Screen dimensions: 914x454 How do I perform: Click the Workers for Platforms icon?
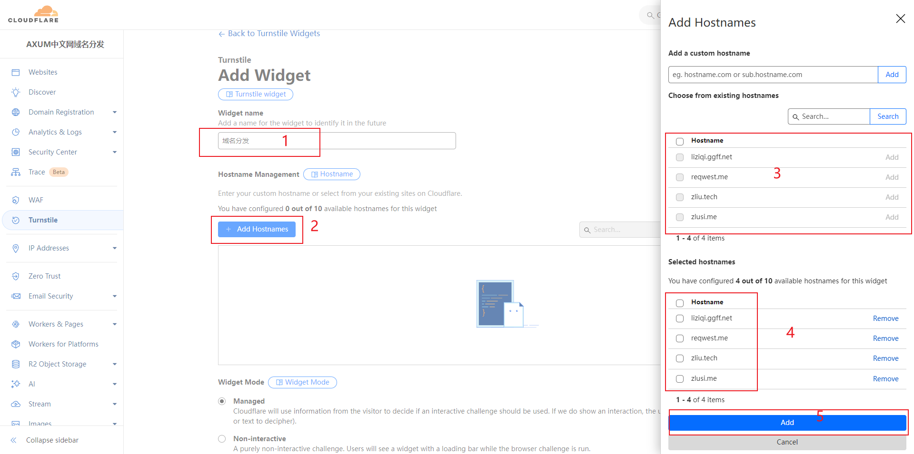pyautogui.click(x=16, y=344)
